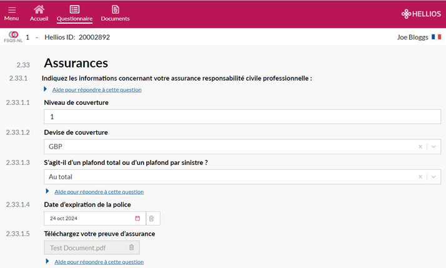Click the FSQS-NL logo icon
This screenshot has width=446, height=268.
tap(13, 37)
